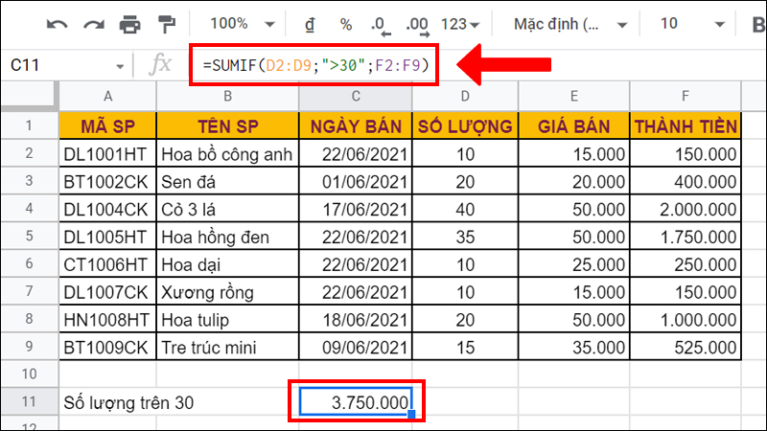This screenshot has height=431, width=767.
Task: Print the spreadsheet with printer icon
Action: [130, 24]
